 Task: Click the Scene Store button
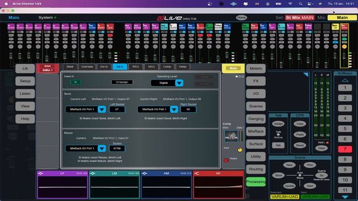[x=279, y=175]
